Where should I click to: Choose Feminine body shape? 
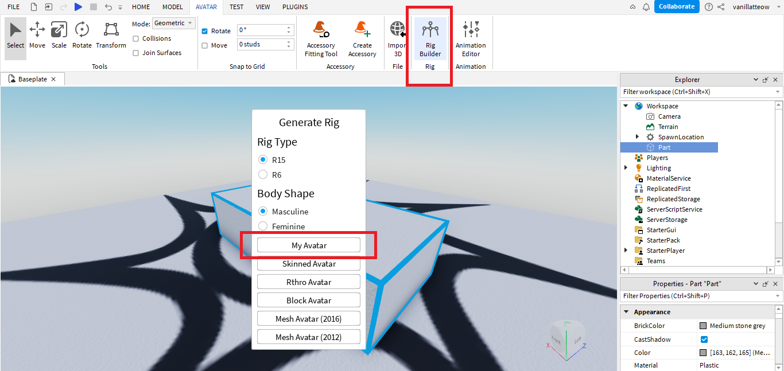263,226
